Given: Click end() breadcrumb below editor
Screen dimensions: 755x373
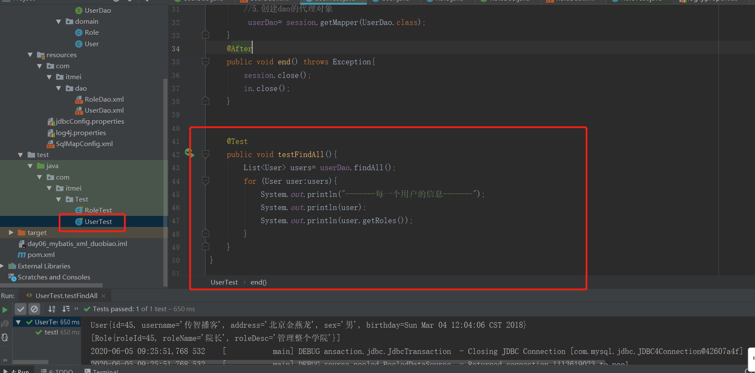Looking at the screenshot, I should [259, 282].
